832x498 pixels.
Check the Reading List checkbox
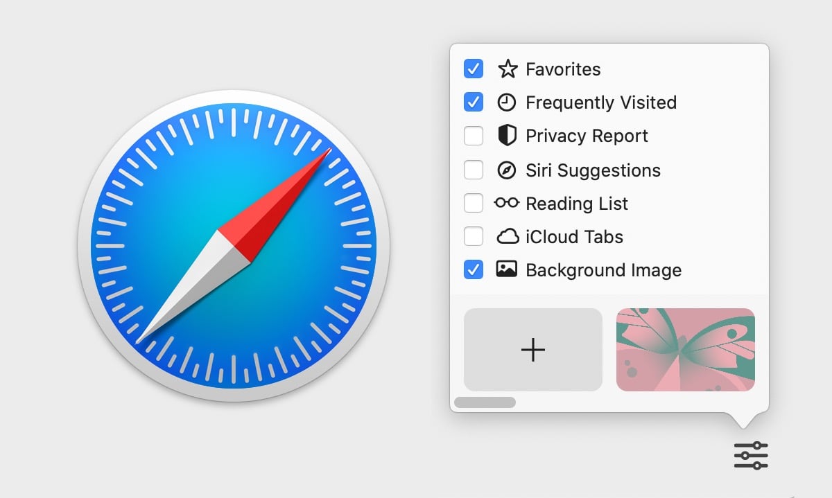point(474,203)
